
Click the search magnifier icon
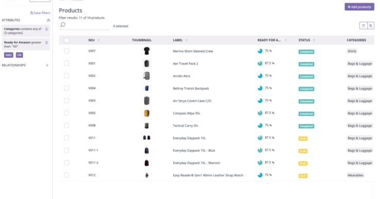(63, 25)
